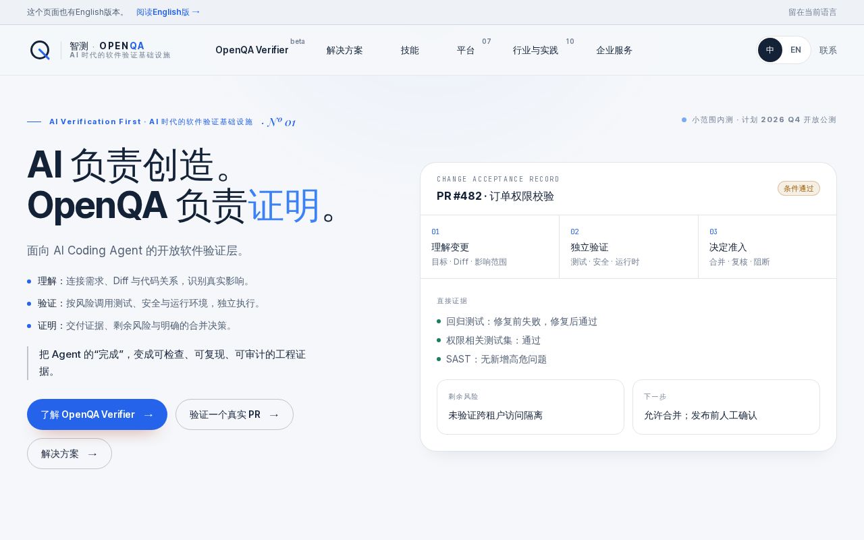Follow the 阅读English版 link
Viewport: 864px width, 540px height.
pyautogui.click(x=168, y=12)
